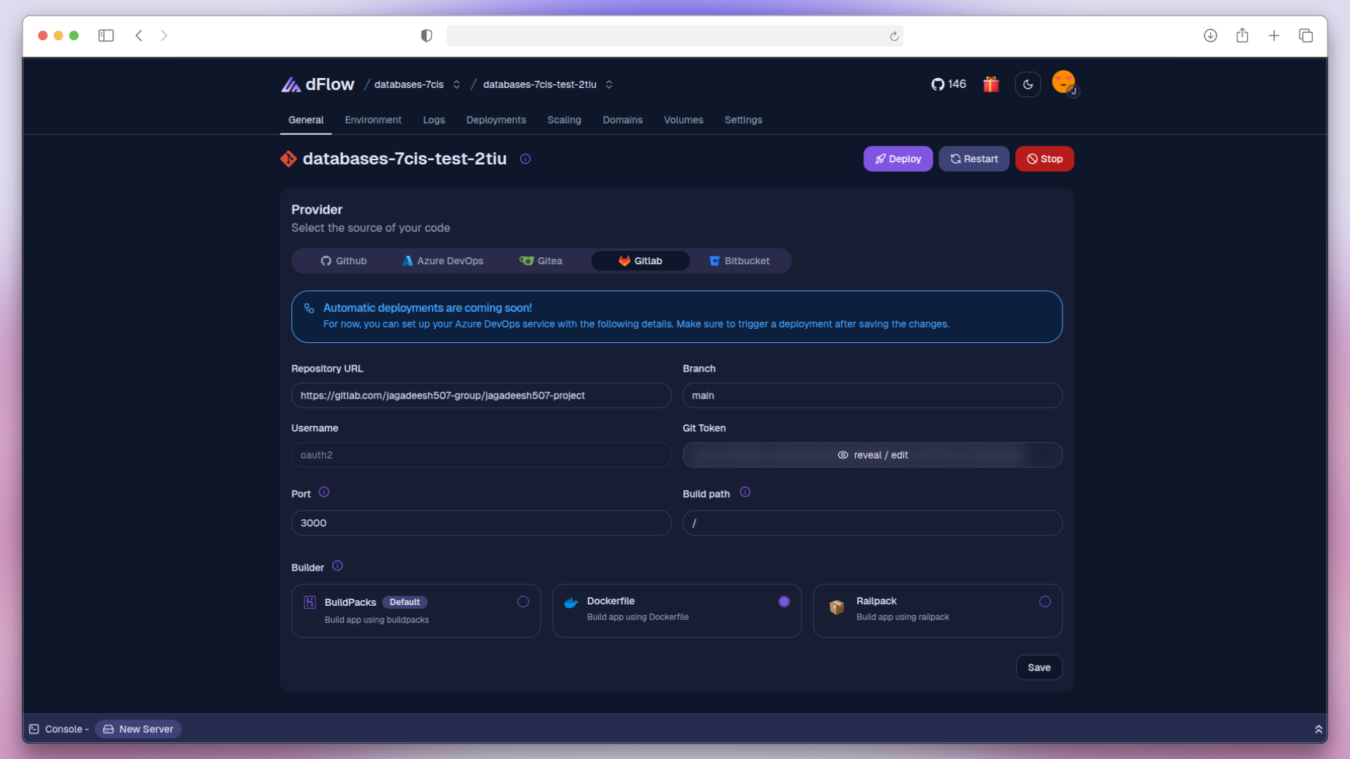Image resolution: width=1350 pixels, height=759 pixels.
Task: Expand the console panel with double chevron
Action: click(x=1318, y=729)
